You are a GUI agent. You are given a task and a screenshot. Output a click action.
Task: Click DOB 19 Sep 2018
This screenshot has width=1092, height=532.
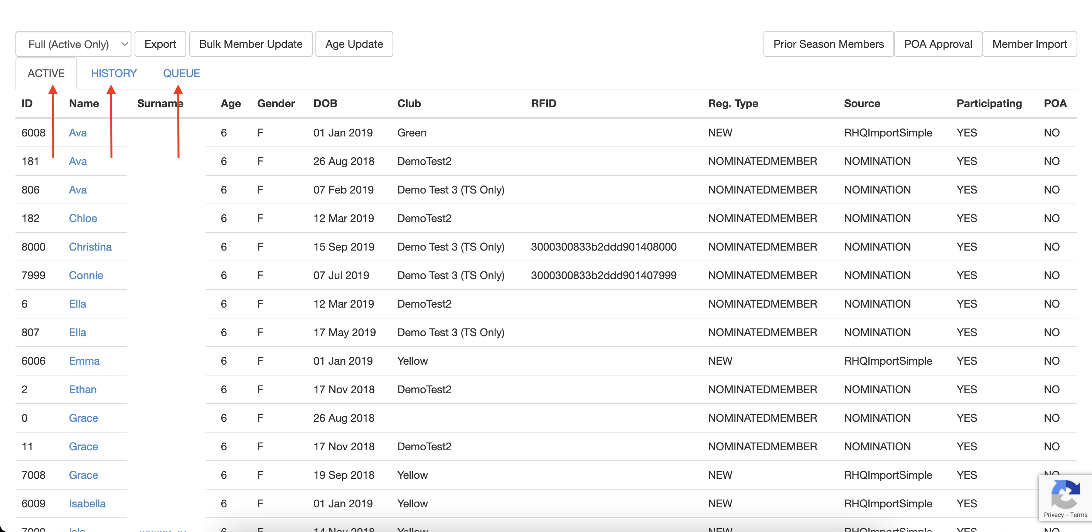(x=344, y=475)
